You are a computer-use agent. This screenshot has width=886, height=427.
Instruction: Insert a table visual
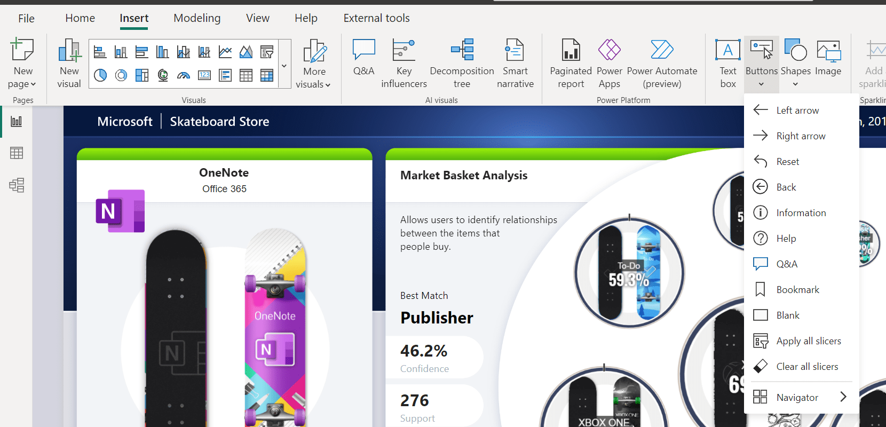coord(246,75)
